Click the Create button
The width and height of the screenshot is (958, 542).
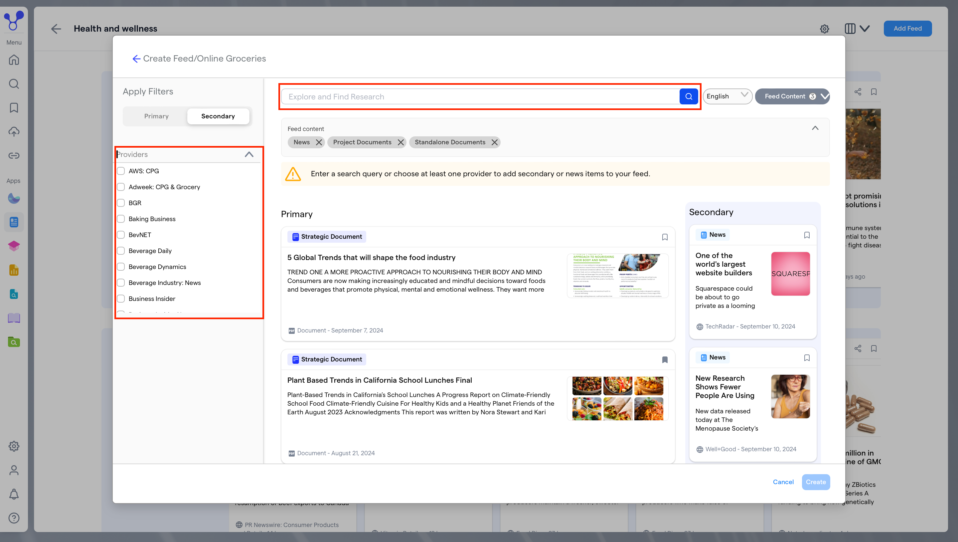[x=816, y=482]
